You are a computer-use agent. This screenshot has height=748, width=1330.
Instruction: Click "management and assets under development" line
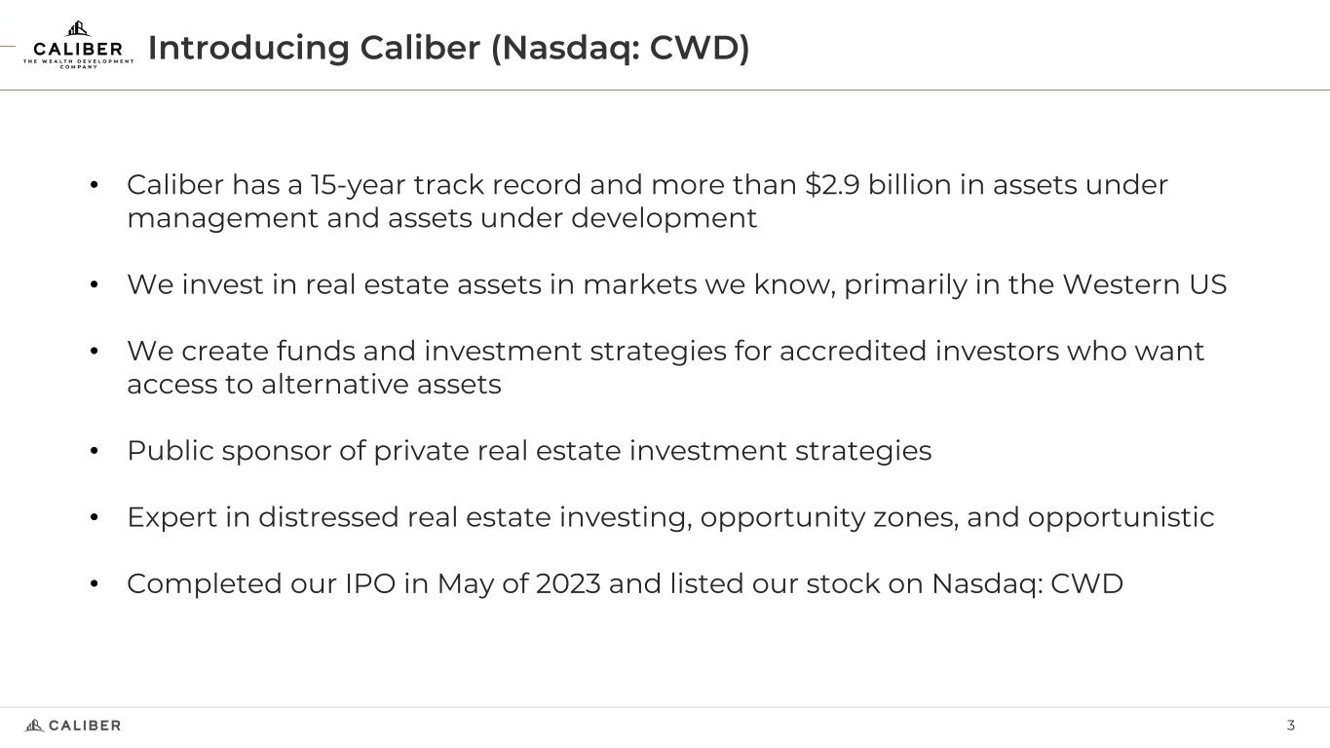click(441, 218)
